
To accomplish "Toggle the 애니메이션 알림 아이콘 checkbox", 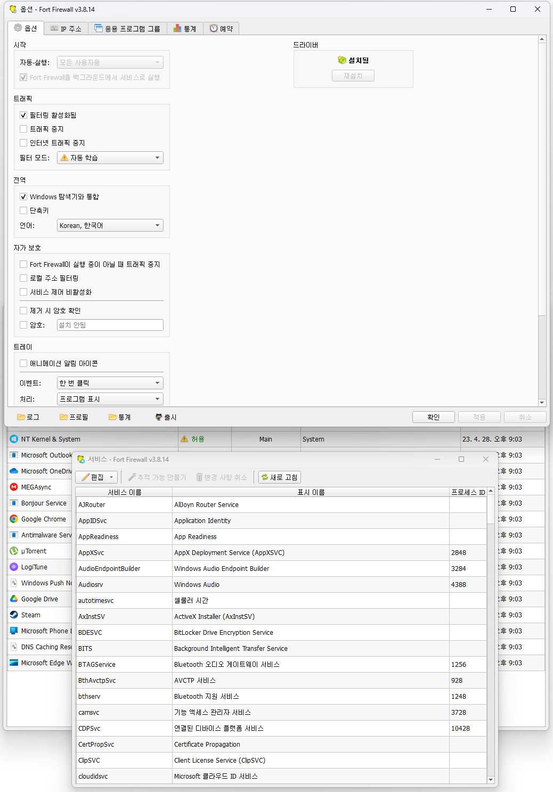I will pyautogui.click(x=23, y=363).
